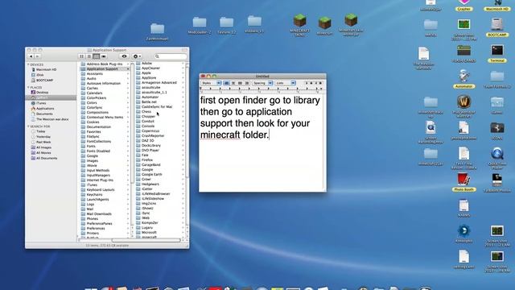
Task: Select the GarageBand folder
Action: click(148, 164)
